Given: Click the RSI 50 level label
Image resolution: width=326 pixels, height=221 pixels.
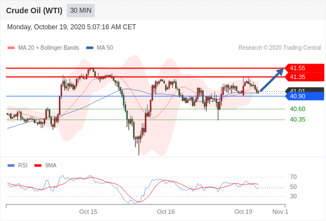Looking at the screenshot, I should click(x=293, y=187).
